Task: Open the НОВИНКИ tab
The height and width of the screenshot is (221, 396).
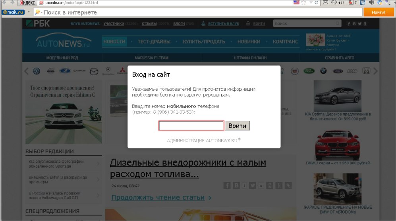Action: click(249, 42)
